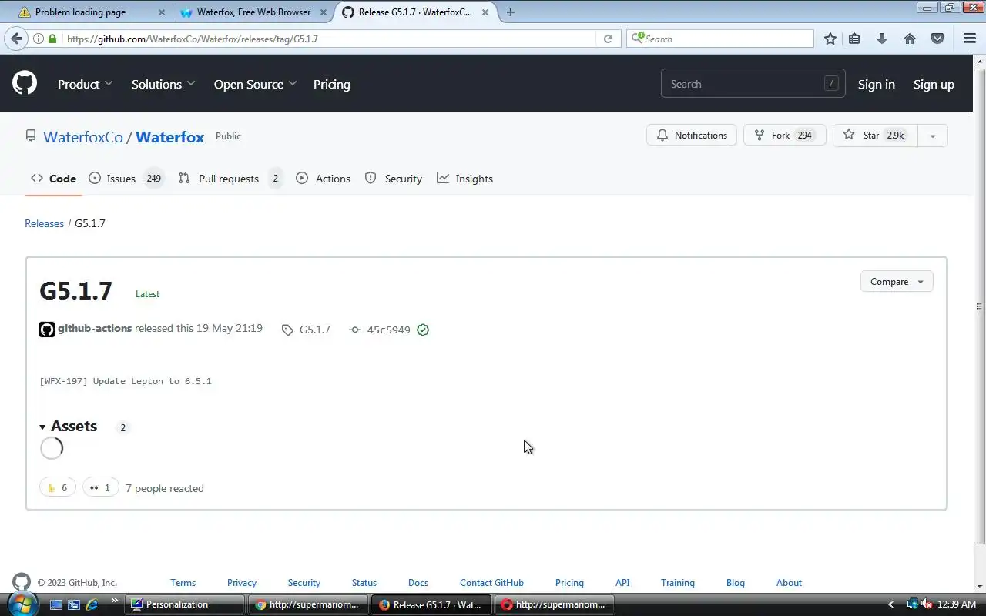Open the Actions tab
The width and height of the screenshot is (986, 616).
click(x=323, y=178)
